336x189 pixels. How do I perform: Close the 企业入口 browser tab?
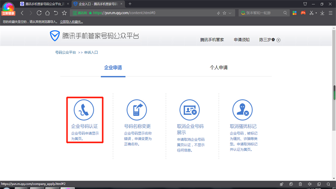pos(121,4)
